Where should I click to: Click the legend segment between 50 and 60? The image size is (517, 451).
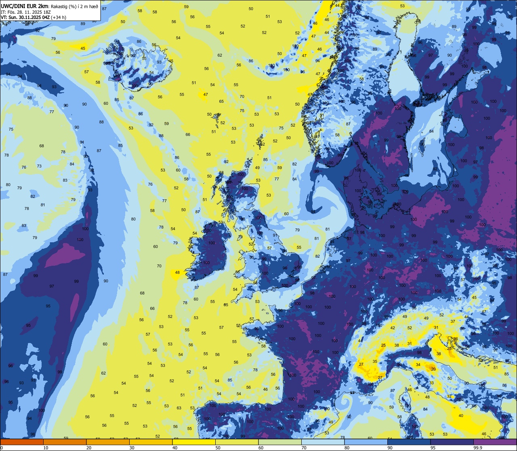tap(237, 442)
